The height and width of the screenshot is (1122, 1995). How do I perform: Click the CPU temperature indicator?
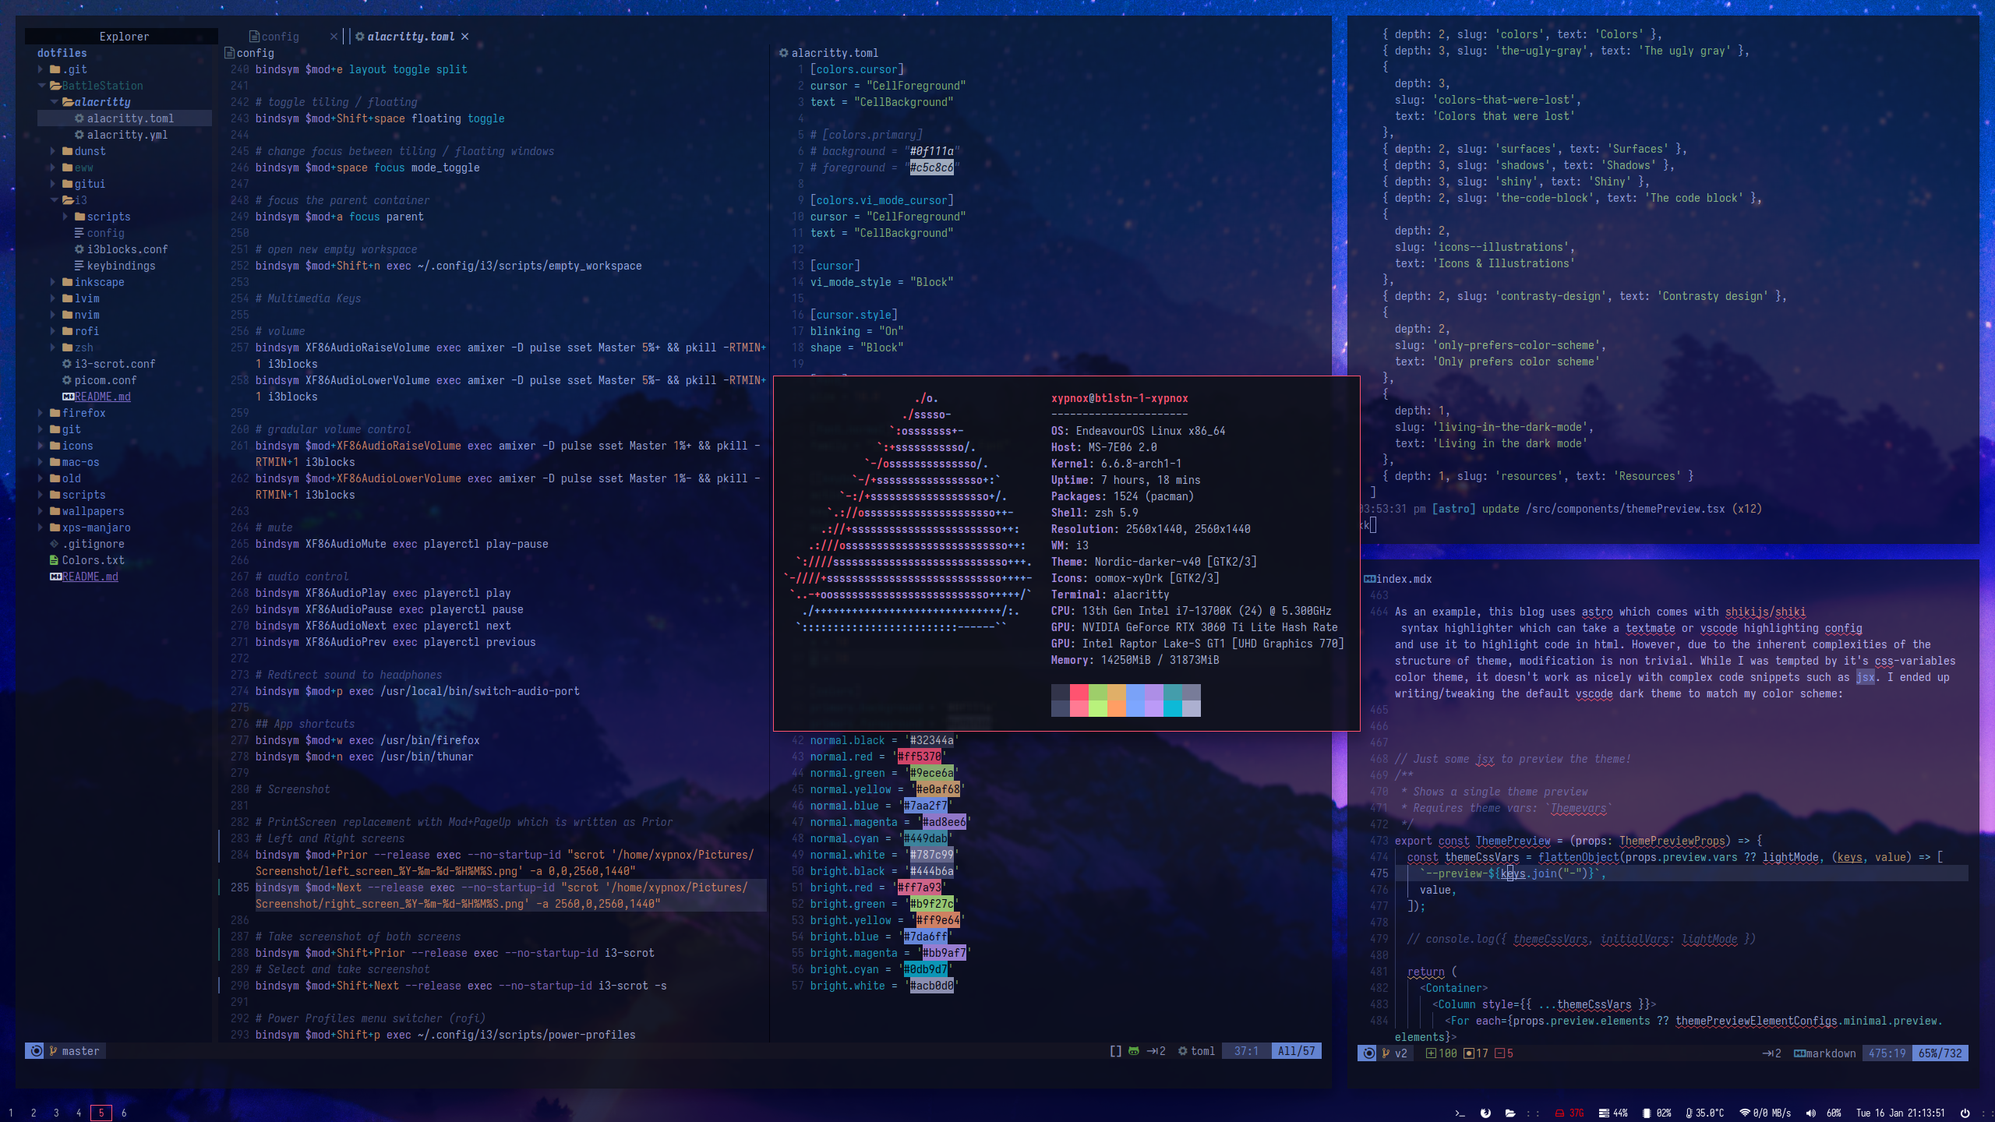coord(1704,1113)
